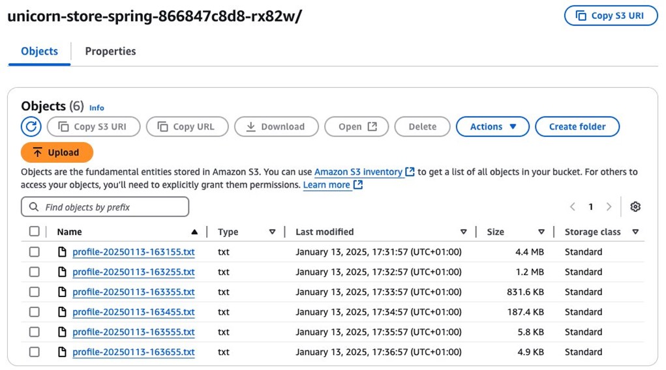The image size is (666, 370).
Task: Click the Create folder button
Action: 577,126
